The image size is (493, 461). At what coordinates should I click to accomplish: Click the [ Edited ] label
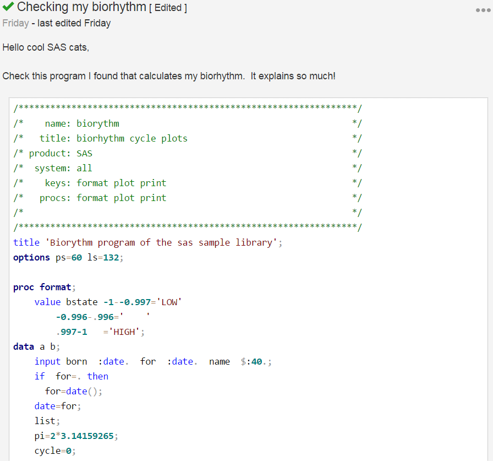pyautogui.click(x=167, y=8)
